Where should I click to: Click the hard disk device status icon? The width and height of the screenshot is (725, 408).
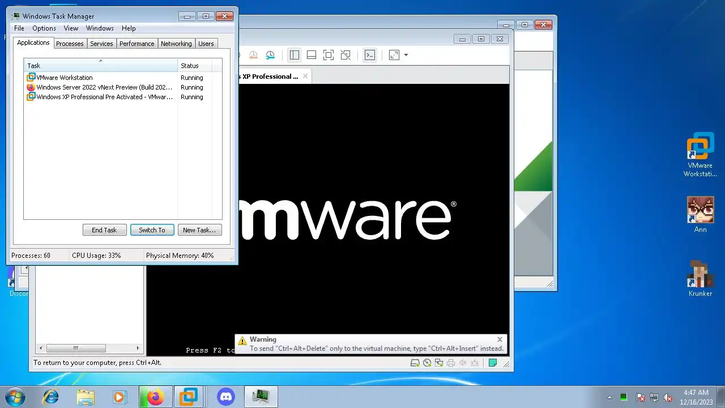[x=415, y=363]
